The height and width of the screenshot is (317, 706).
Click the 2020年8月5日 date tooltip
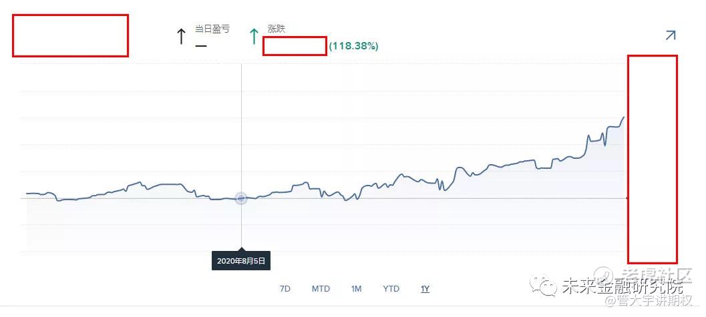pos(241,260)
